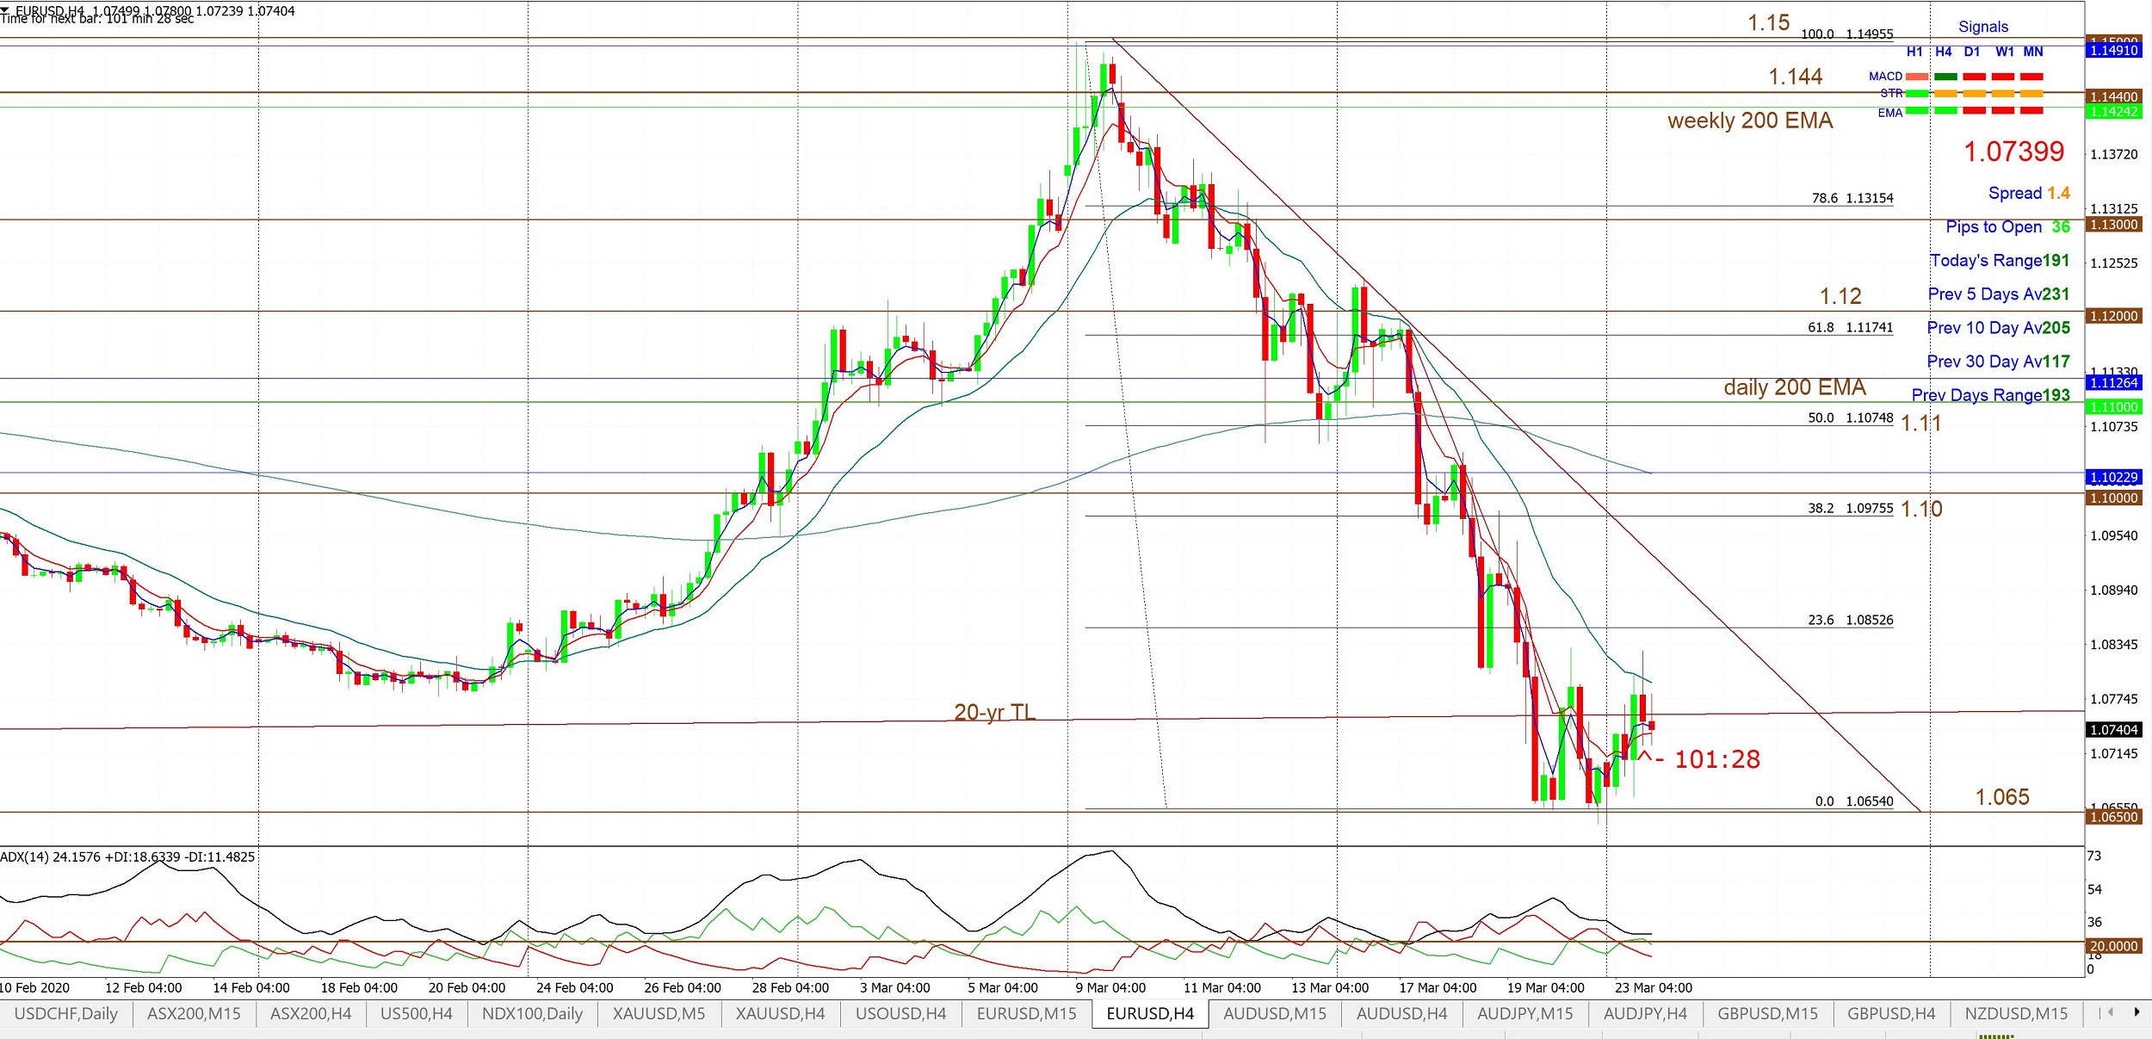This screenshot has height=1039, width=2152.
Task: Click the 'daily 200 EMA' annotation
Action: click(1795, 387)
